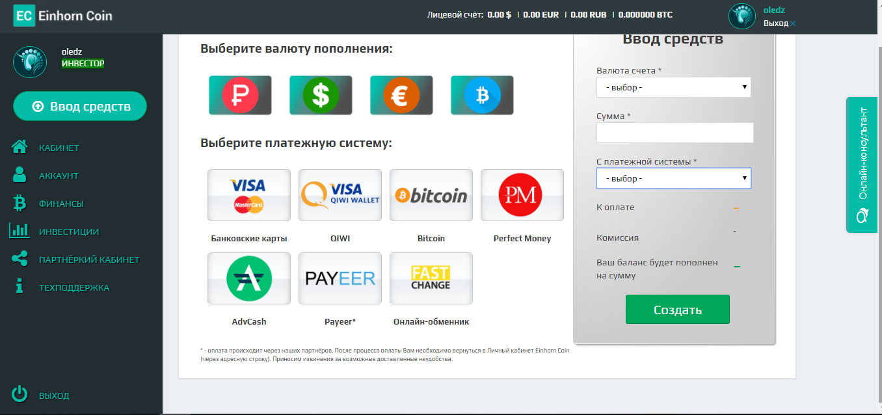Click the Ввод средств sidebar button
Image resolution: width=882 pixels, height=415 pixels.
[80, 106]
